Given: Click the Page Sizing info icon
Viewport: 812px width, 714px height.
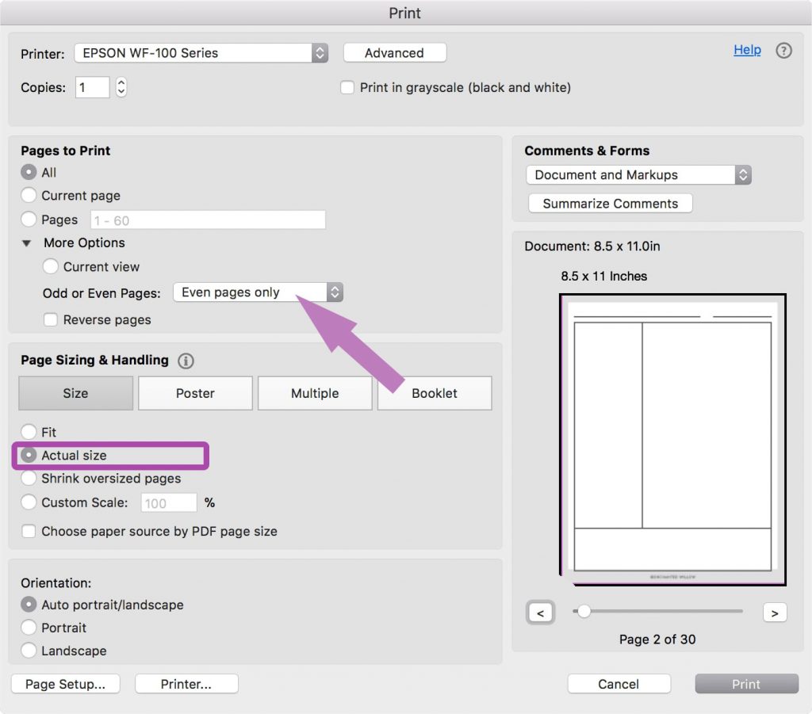Looking at the screenshot, I should 186,361.
